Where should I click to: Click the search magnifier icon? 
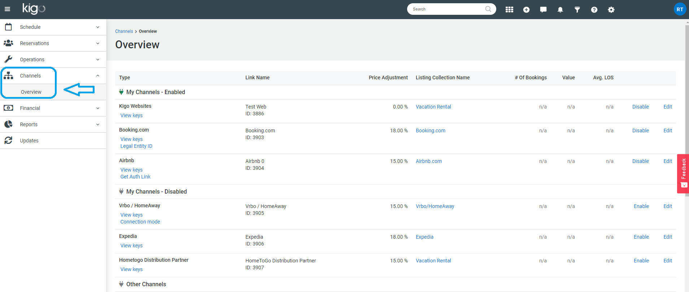(x=488, y=9)
